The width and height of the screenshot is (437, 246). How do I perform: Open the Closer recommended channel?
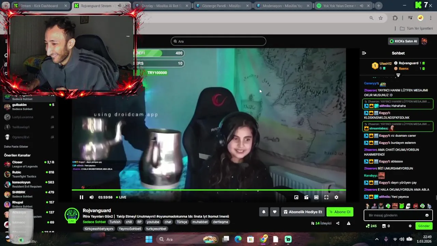[x=29, y=164]
